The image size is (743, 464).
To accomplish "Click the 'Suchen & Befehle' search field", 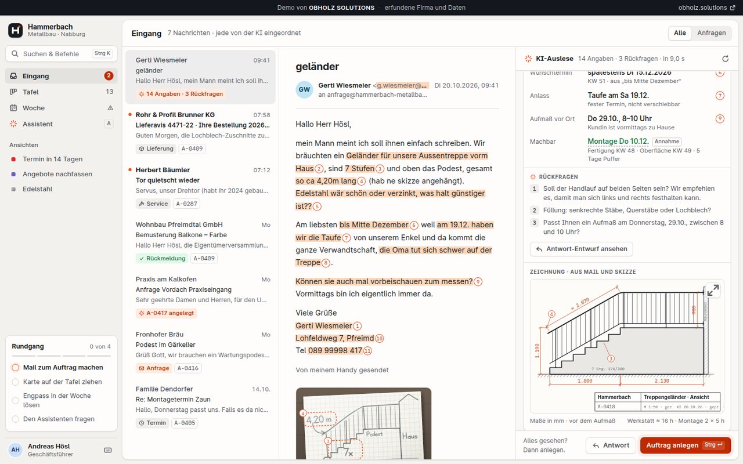I will tap(62, 53).
